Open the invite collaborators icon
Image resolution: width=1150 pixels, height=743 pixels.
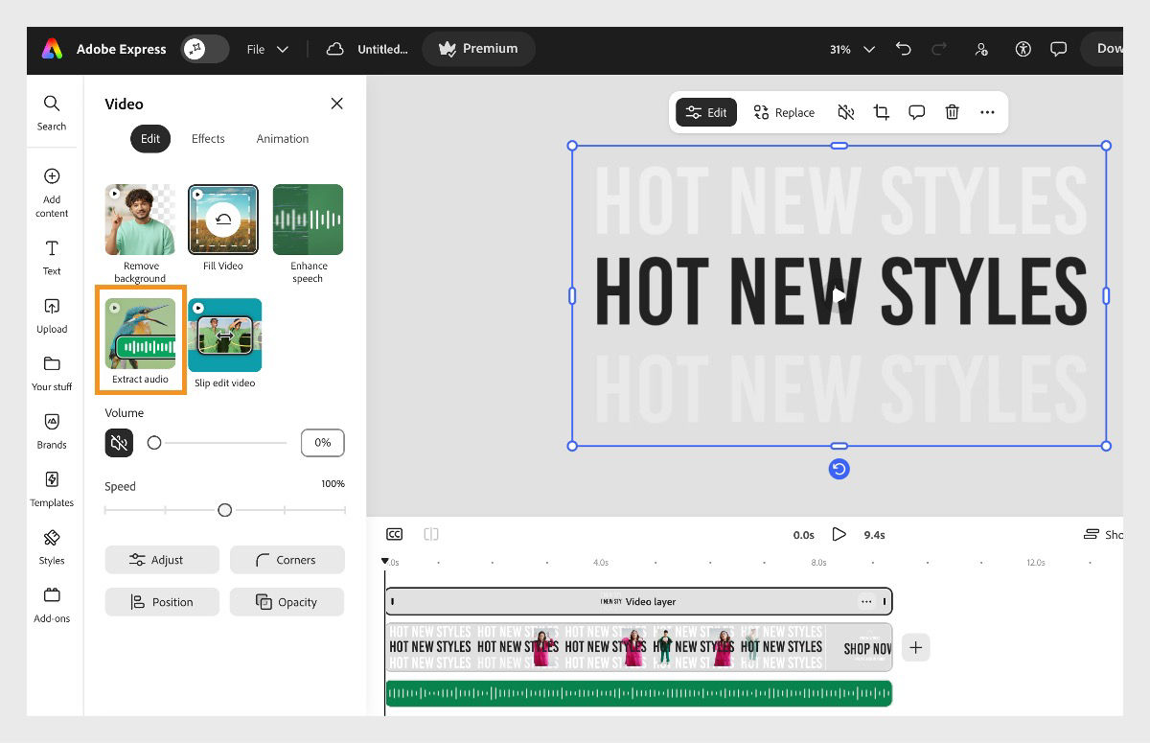(980, 49)
